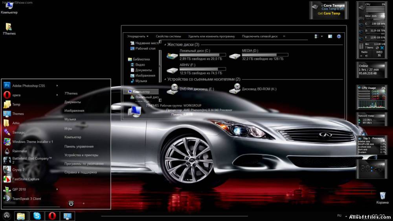Open Themes entry in Start menu
This screenshot has width=393, height=221.
[18, 114]
